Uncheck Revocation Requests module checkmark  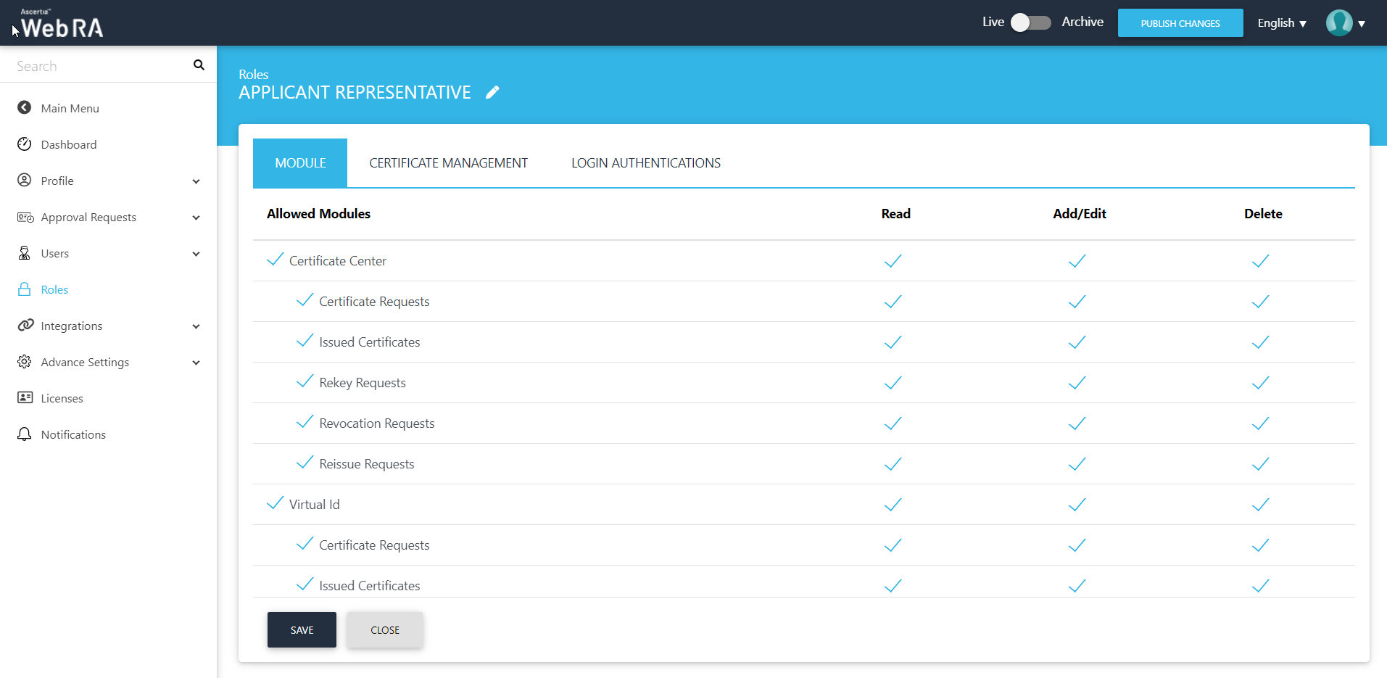click(305, 422)
